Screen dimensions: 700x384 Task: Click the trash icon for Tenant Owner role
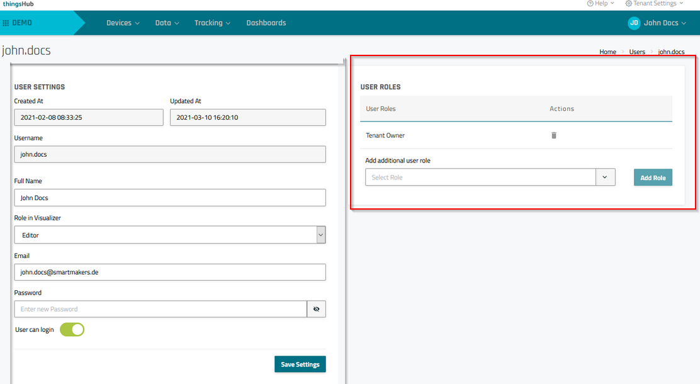[x=554, y=135]
